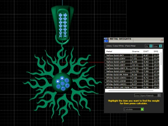Image resolution: width=168 pixels, height=126 pixels.
Task: Click the DWT column header
Action: click(x=146, y=51)
